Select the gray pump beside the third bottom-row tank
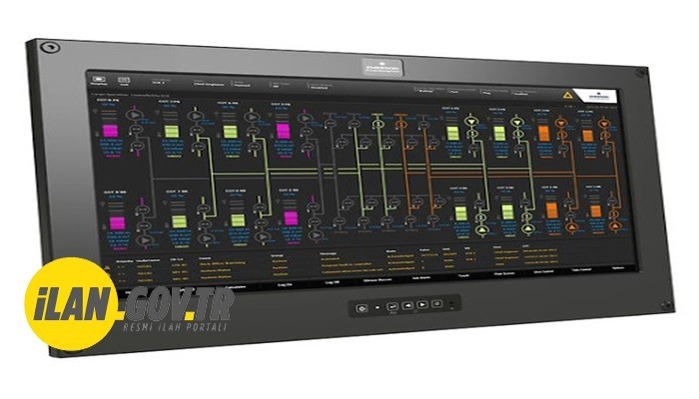Viewport: 699px width, 399px height. [x=262, y=236]
